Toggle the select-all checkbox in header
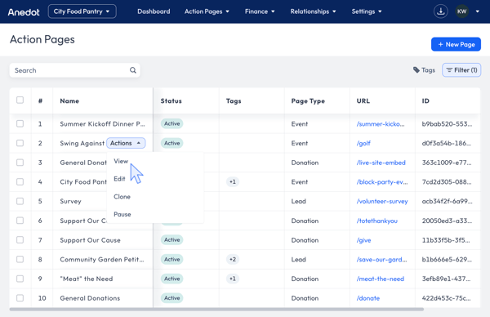Image resolution: width=490 pixels, height=317 pixels. (20, 100)
